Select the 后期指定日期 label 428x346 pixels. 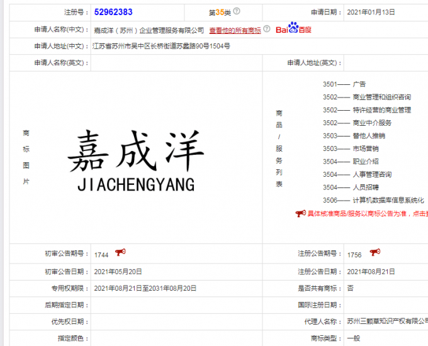67,305
